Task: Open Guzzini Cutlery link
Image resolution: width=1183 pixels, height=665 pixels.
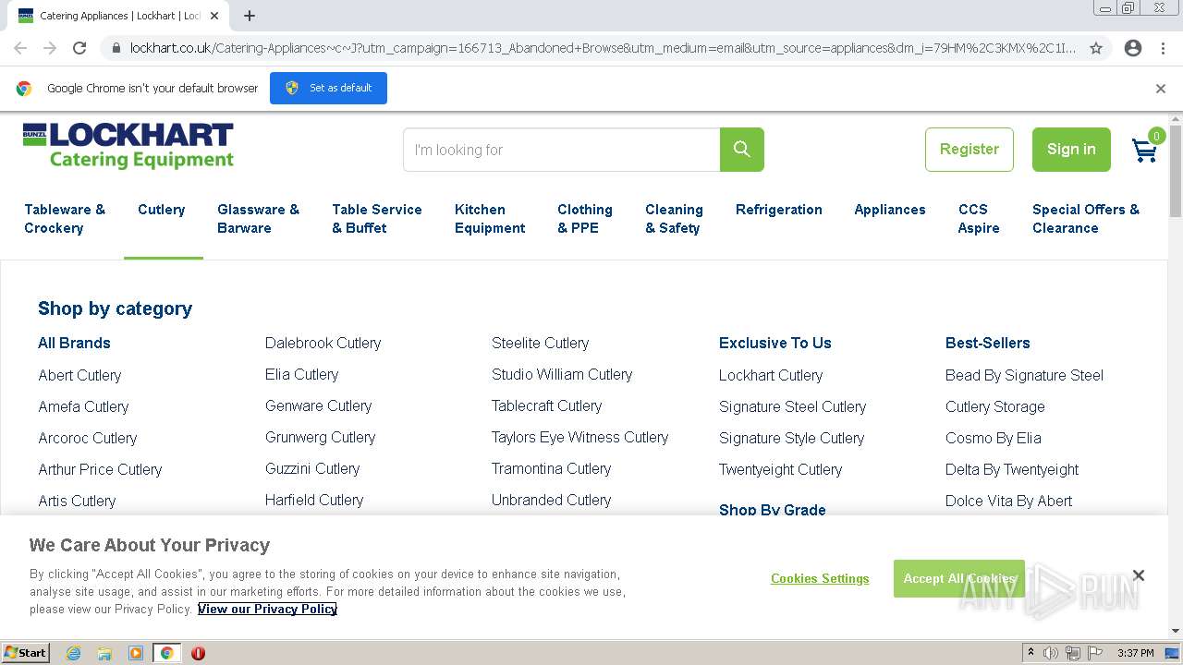Action: point(312,468)
